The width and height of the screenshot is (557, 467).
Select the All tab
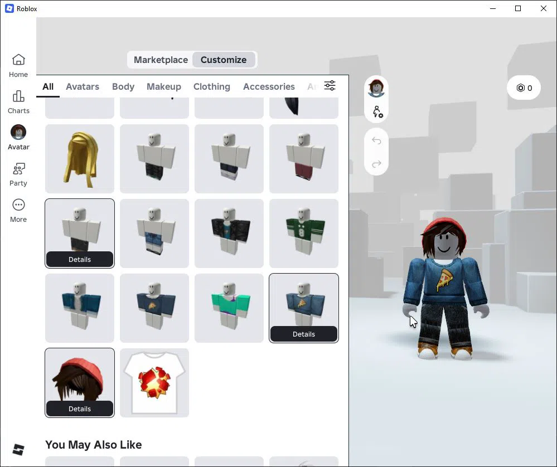48,86
